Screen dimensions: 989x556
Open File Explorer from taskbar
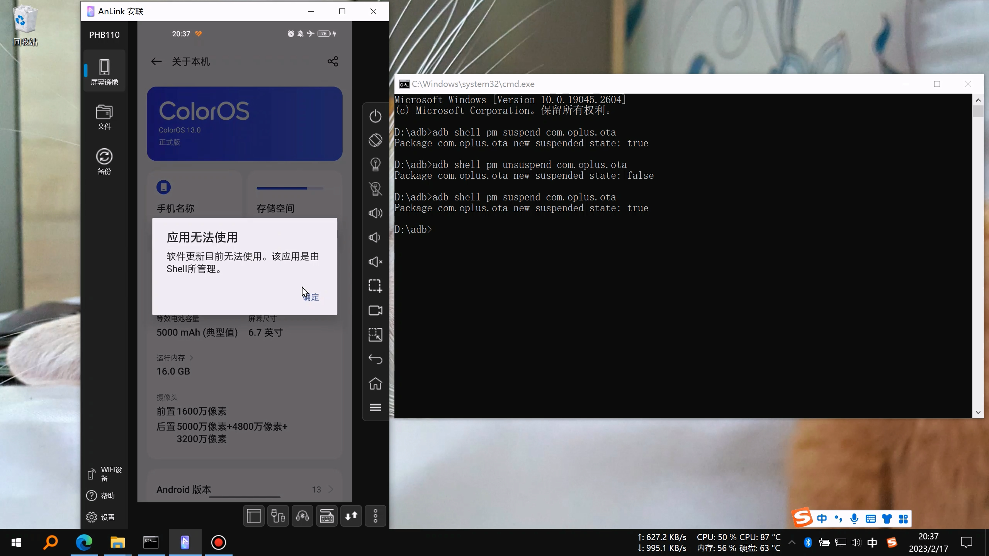[x=117, y=542]
